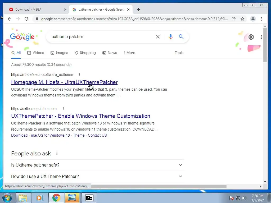Switch to News results
Viewport: 271px width, 203px height.
(x=110, y=53)
